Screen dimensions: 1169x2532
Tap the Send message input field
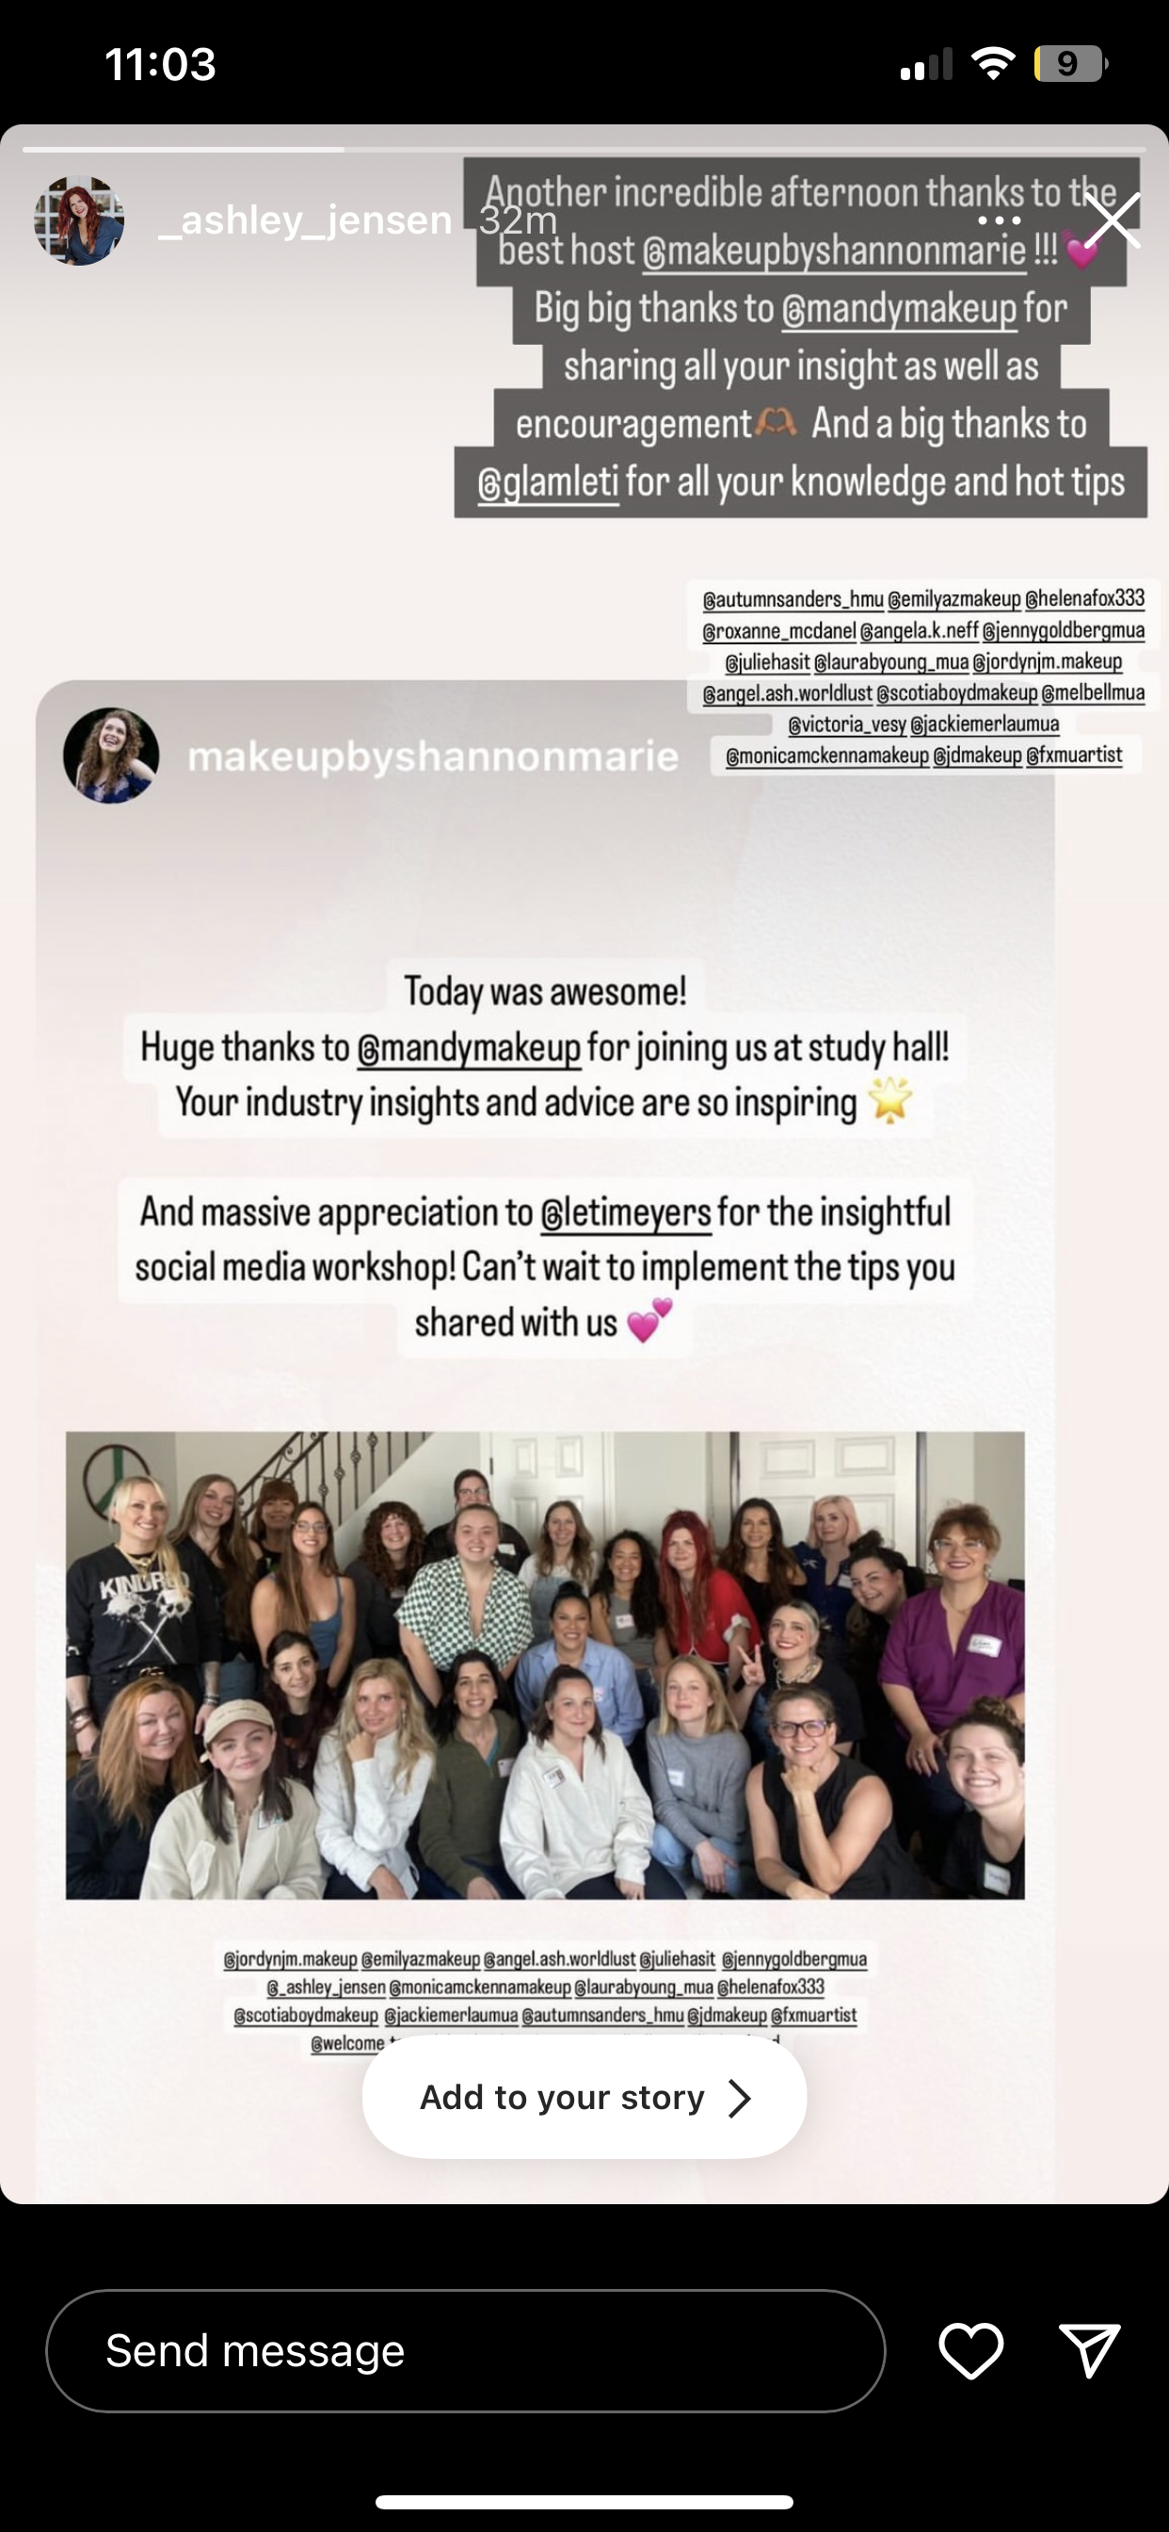[x=466, y=2350]
